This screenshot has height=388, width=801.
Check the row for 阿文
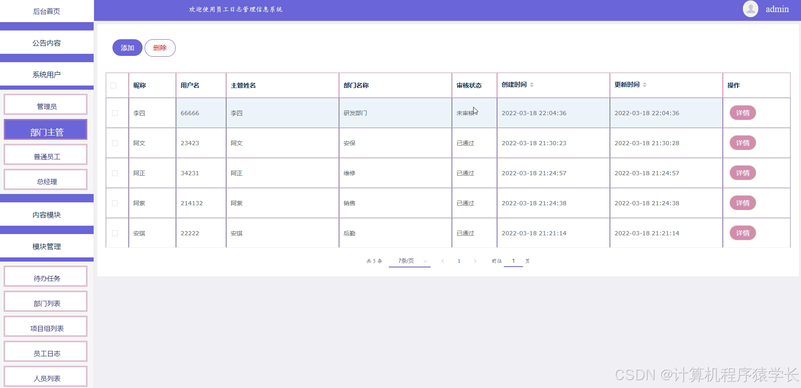pyautogui.click(x=115, y=143)
